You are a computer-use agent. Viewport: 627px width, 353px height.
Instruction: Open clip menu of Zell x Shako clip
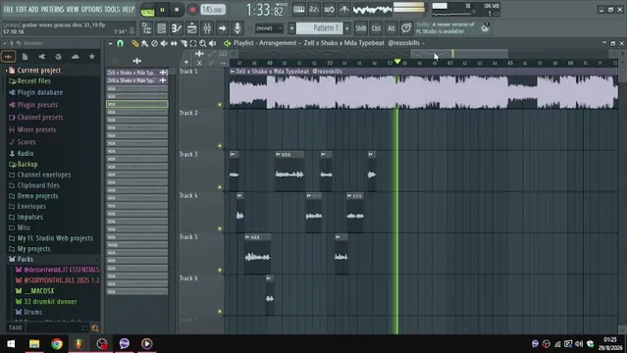click(x=233, y=72)
